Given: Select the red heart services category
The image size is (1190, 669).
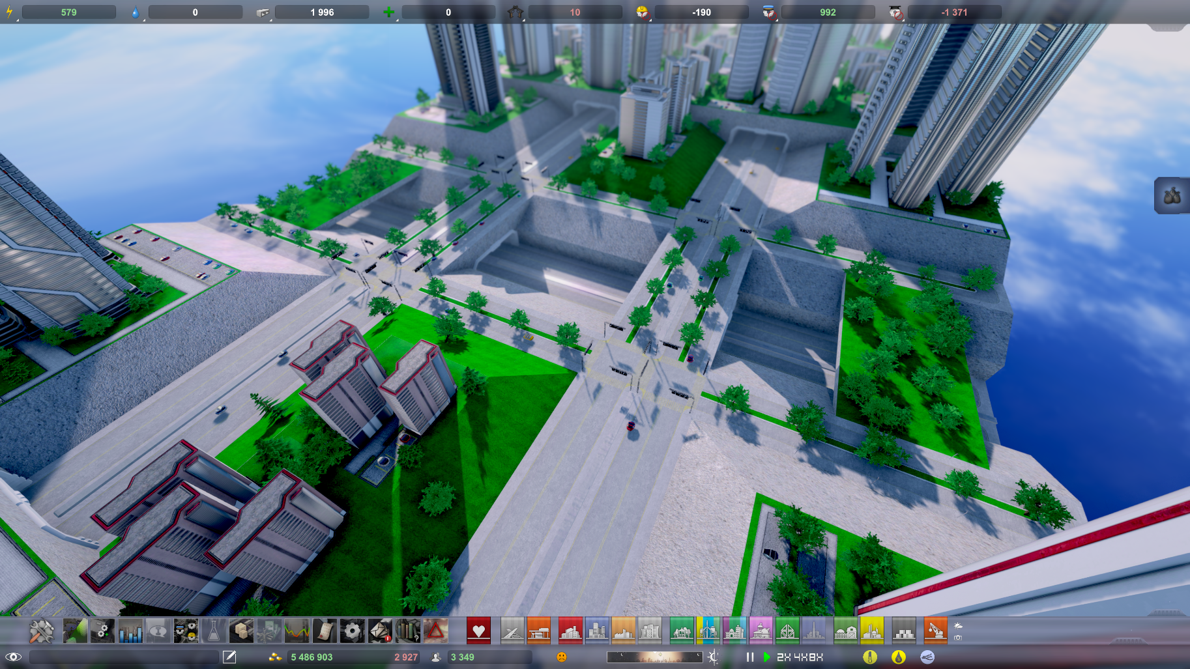Looking at the screenshot, I should click(x=478, y=631).
